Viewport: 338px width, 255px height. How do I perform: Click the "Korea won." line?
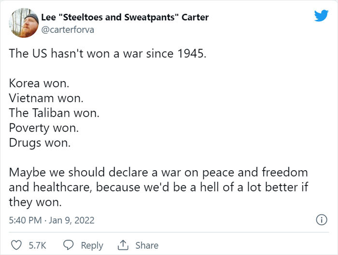pyautogui.click(x=39, y=83)
